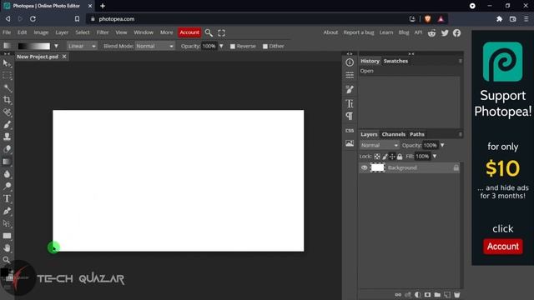The image size is (534, 300).
Task: Open the Image menu
Action: tap(41, 32)
